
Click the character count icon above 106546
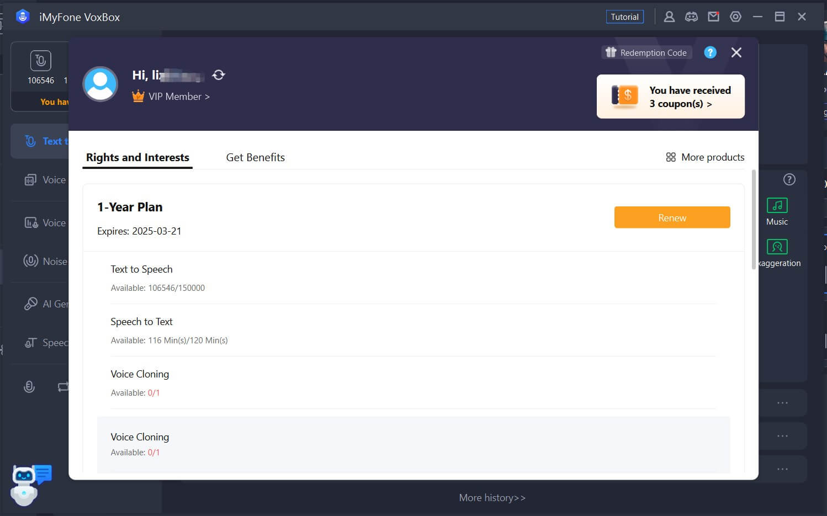(41, 61)
